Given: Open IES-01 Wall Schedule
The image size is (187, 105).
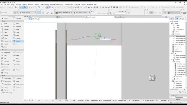Looking at the screenshot, I should pos(180,64).
